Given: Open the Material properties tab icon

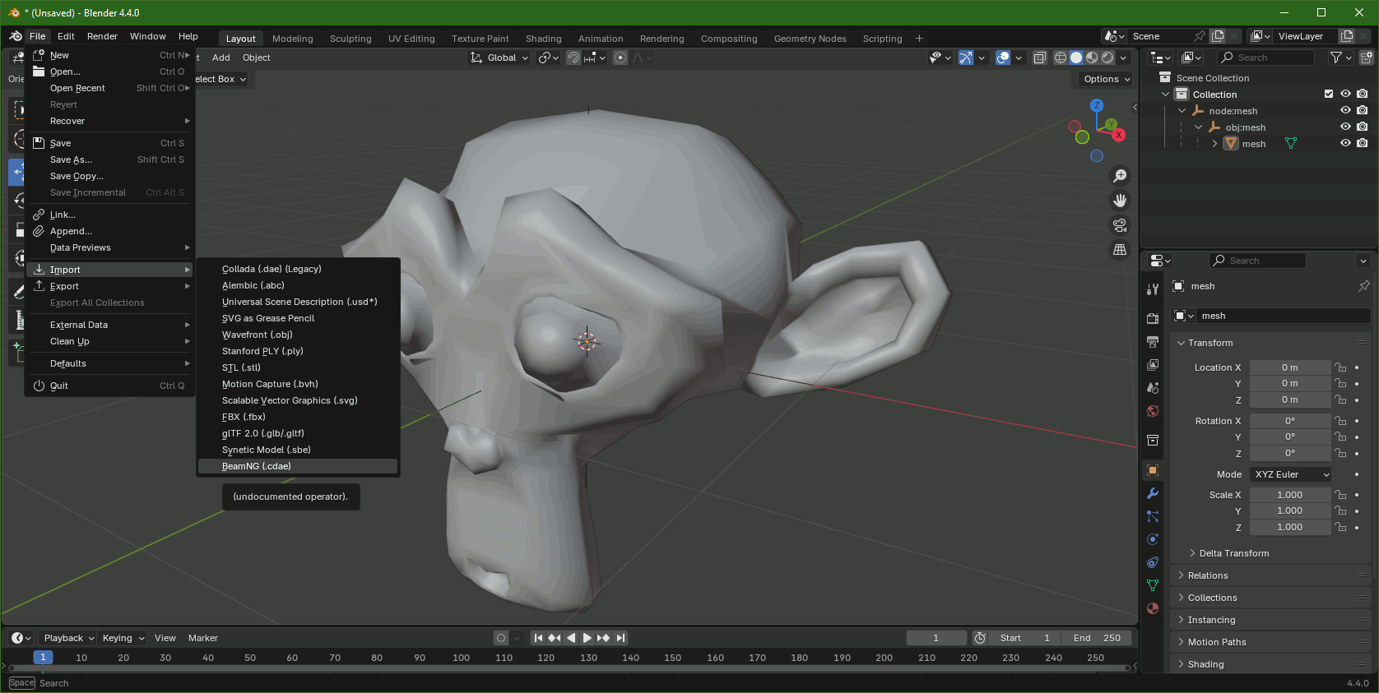Looking at the screenshot, I should (x=1153, y=608).
